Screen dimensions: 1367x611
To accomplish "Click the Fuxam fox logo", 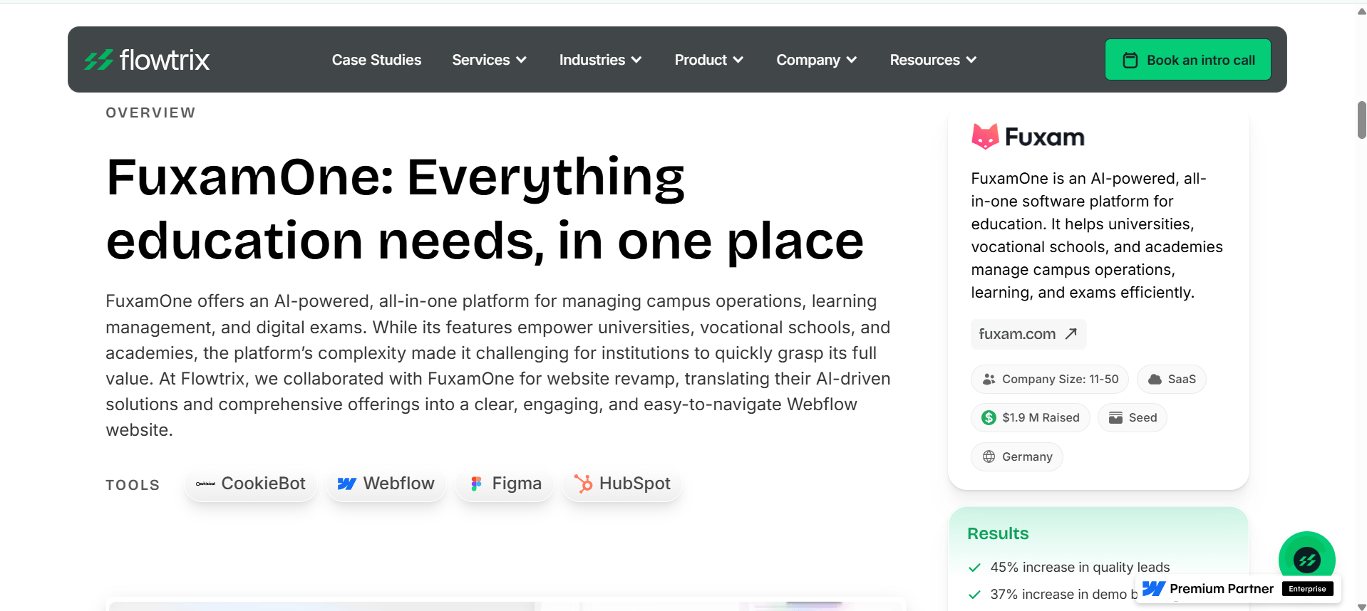I will coord(985,136).
